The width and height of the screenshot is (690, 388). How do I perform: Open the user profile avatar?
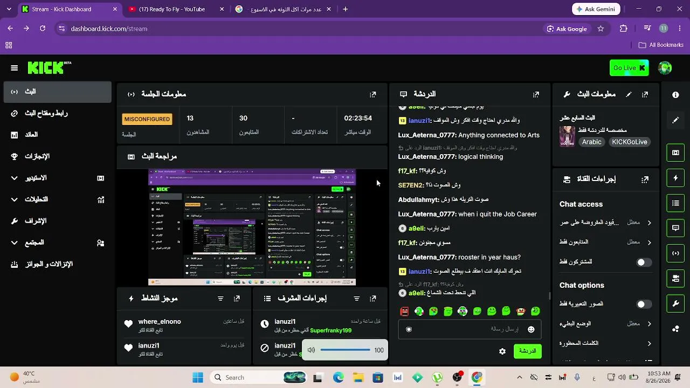pyautogui.click(x=665, y=68)
